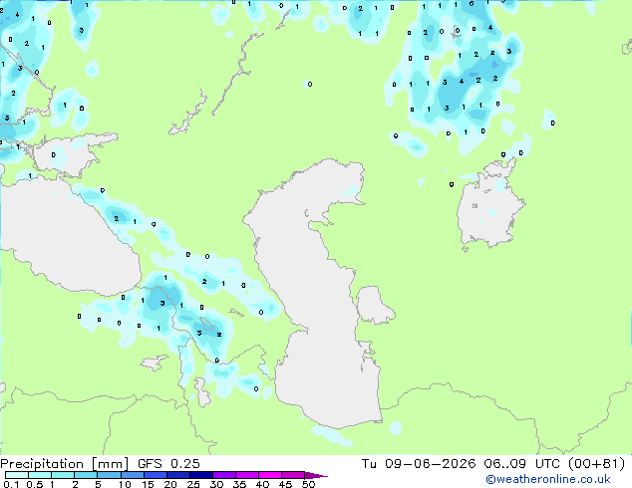Click the 0.5–1 mm legend color swatch
Screen dimensions: 632x488
tap(40, 475)
